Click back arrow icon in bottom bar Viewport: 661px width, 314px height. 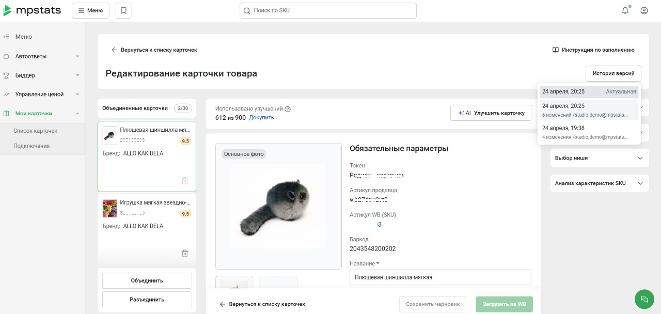(223, 304)
